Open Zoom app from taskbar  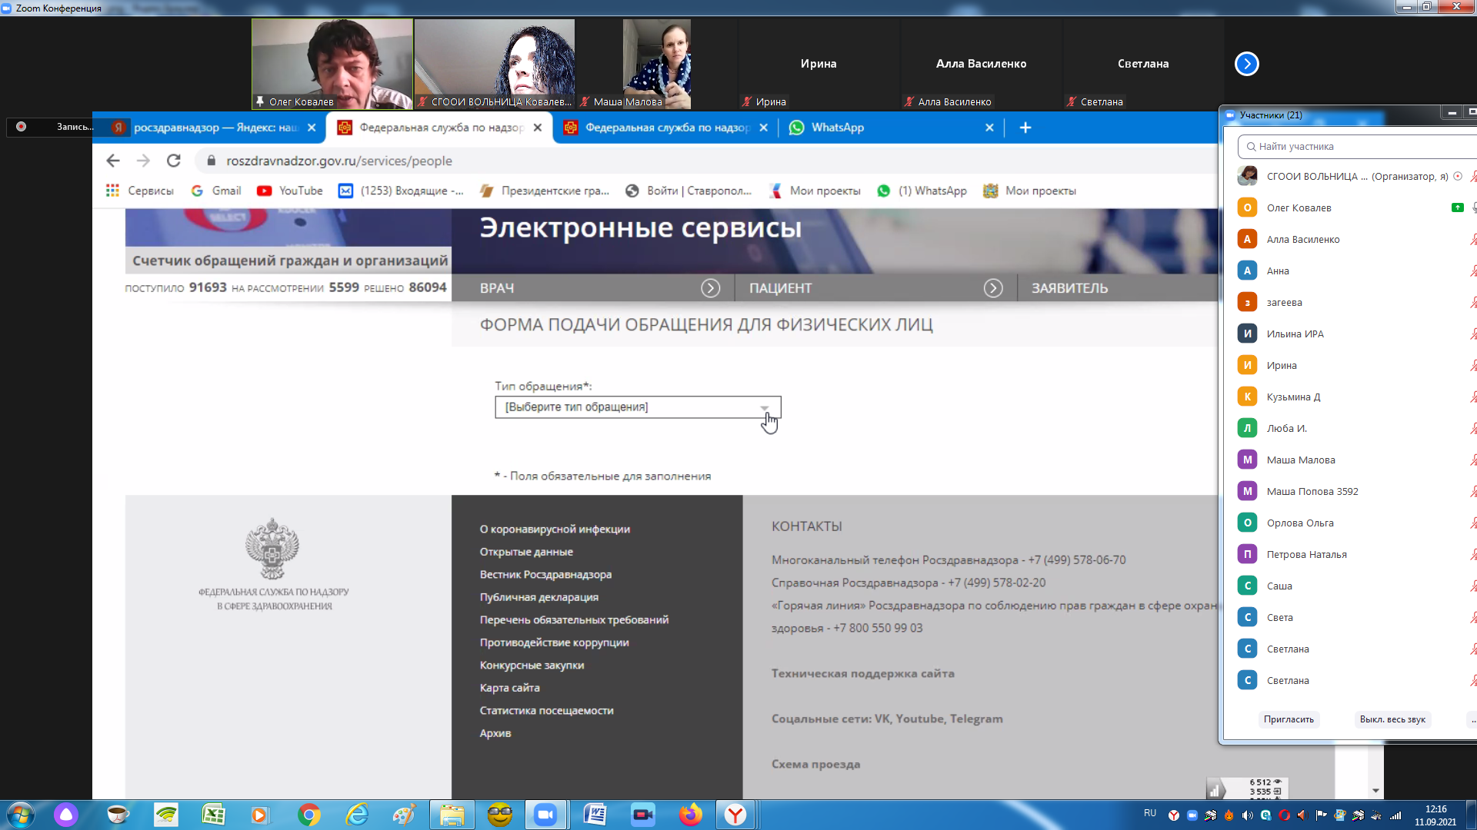[x=545, y=815]
